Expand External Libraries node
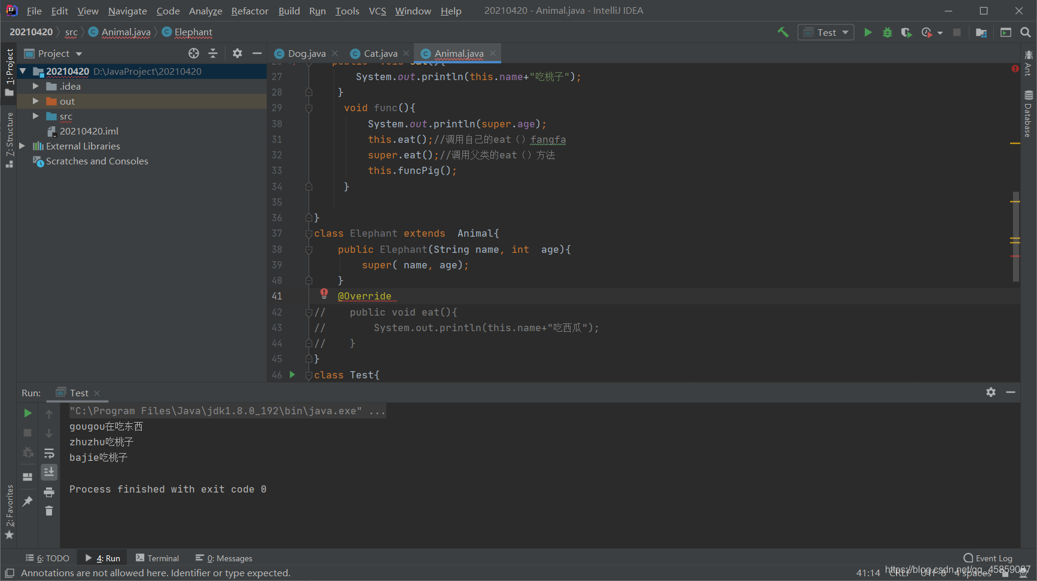 (x=22, y=146)
